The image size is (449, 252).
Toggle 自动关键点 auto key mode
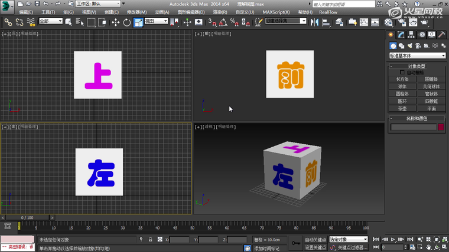[x=315, y=240]
